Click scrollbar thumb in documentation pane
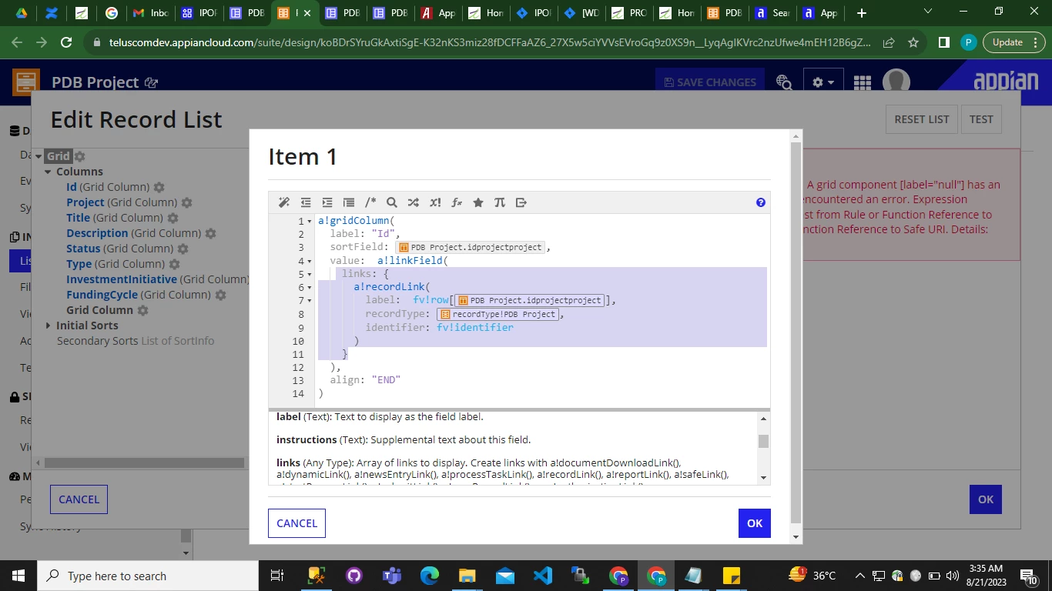Viewport: 1052px width, 591px height. point(764,441)
